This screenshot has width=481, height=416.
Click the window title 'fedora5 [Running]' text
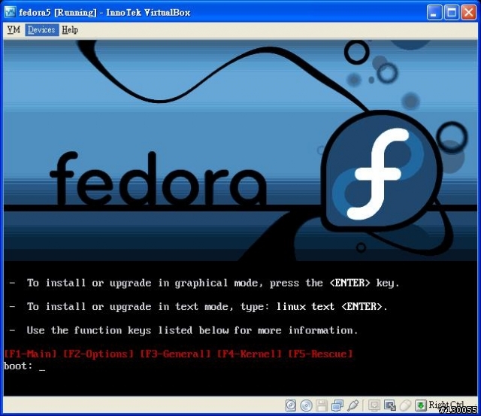click(x=58, y=13)
